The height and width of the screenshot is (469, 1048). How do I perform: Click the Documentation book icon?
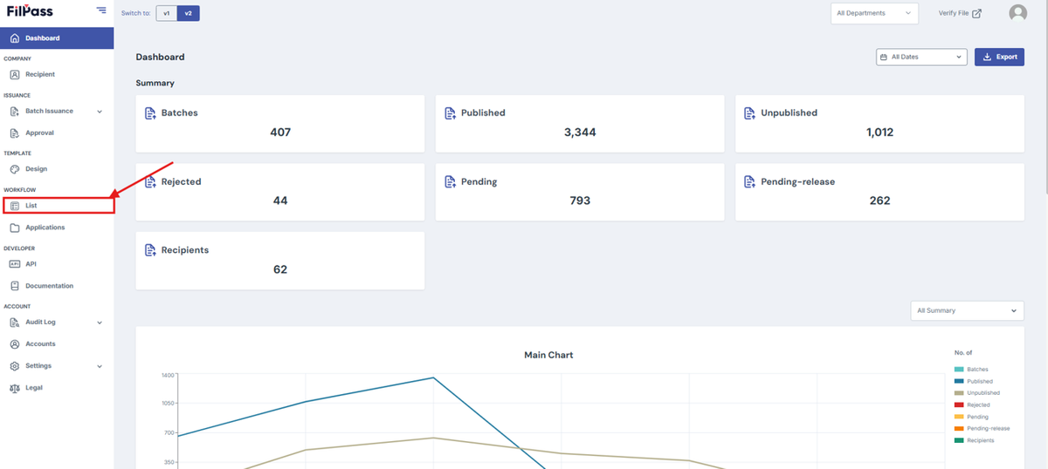click(14, 286)
